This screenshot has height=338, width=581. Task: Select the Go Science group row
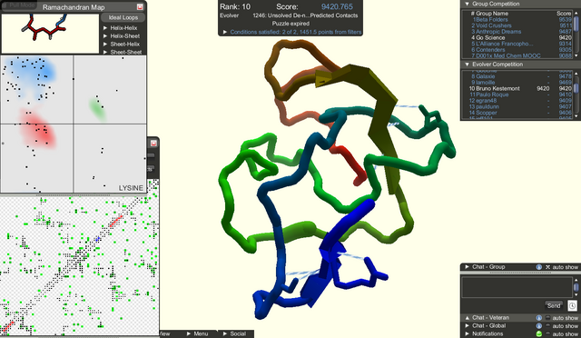point(517,37)
